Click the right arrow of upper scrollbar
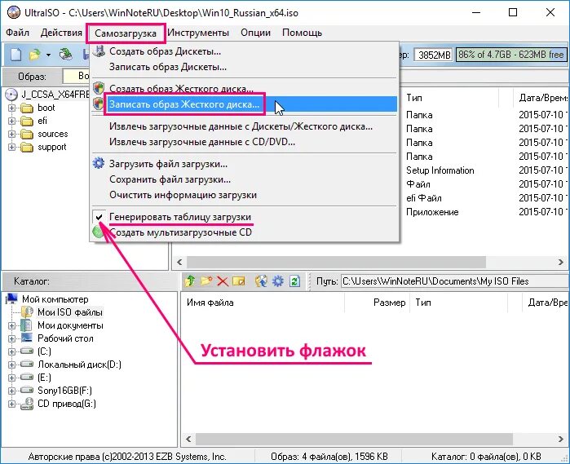This screenshot has height=464, width=570. tap(560, 262)
